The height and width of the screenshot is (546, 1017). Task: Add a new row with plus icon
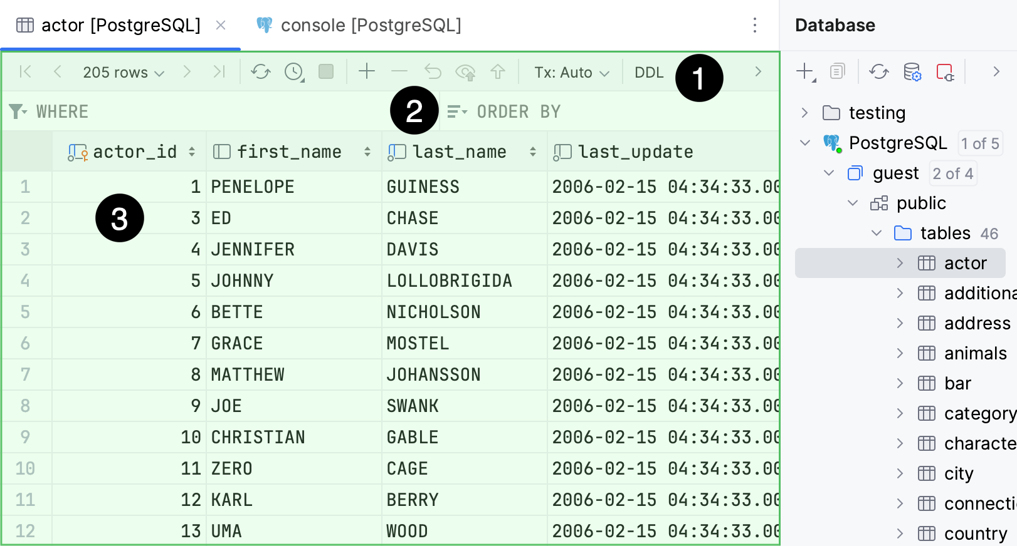367,72
